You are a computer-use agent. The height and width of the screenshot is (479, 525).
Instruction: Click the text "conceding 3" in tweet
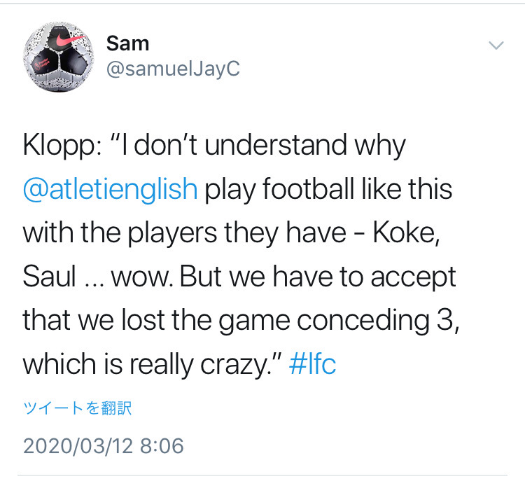point(374,321)
